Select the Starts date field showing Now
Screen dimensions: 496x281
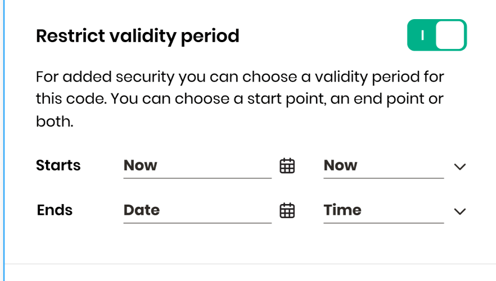(x=197, y=166)
